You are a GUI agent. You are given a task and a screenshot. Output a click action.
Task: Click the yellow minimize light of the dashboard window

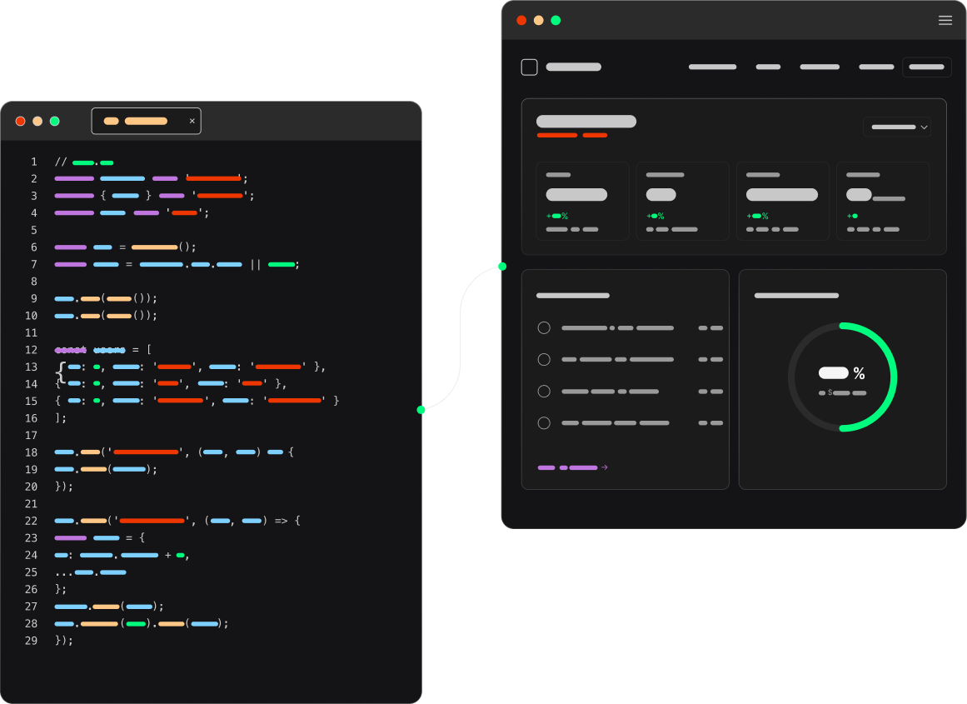[538, 20]
